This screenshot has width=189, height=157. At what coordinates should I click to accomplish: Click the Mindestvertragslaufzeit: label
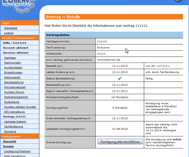click(x=62, y=97)
